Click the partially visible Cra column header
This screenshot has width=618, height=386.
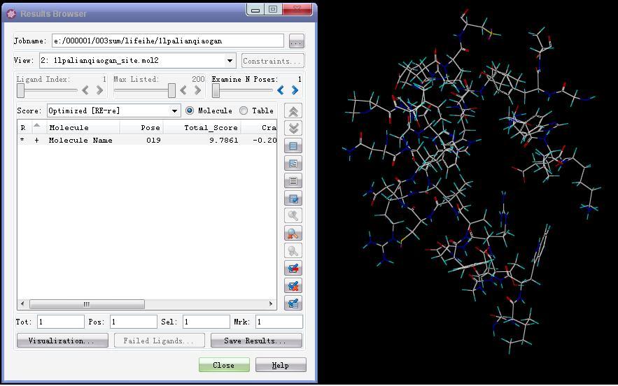[259, 127]
